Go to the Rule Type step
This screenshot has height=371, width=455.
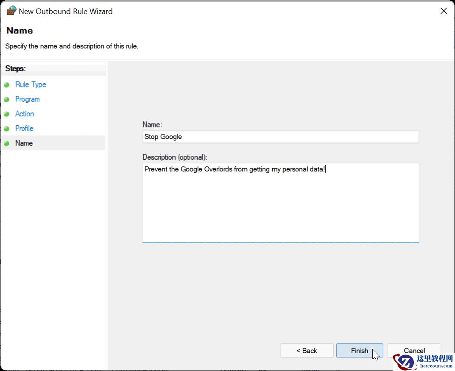tap(31, 84)
